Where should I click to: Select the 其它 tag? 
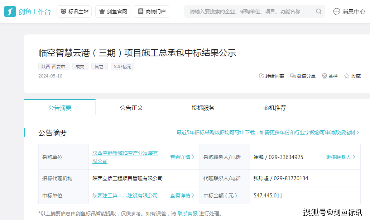tap(99, 66)
